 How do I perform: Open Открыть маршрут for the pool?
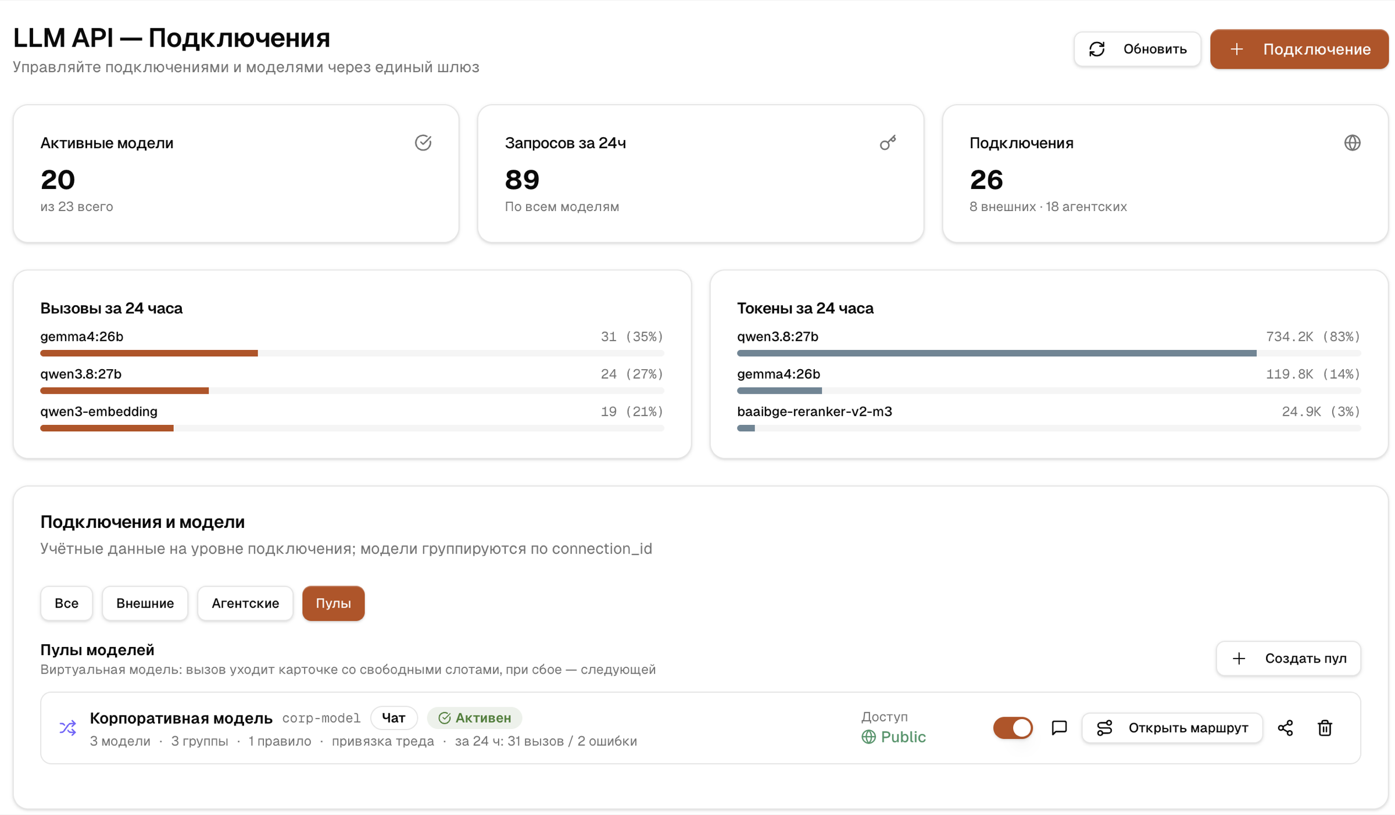point(1172,728)
